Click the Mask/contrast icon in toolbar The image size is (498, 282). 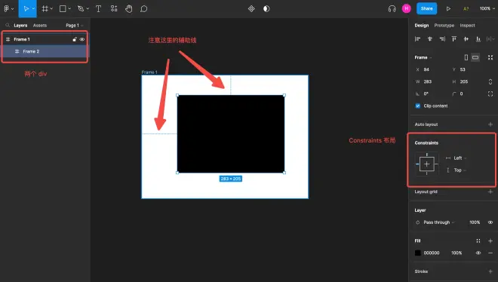(266, 9)
